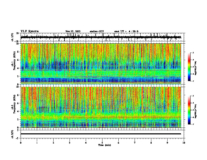Image resolution: width=207 pixels, height=160 pixels.
Task: Click the ch.1 spectrogram 4 kHz tick label
Action: click(x=18, y=68)
